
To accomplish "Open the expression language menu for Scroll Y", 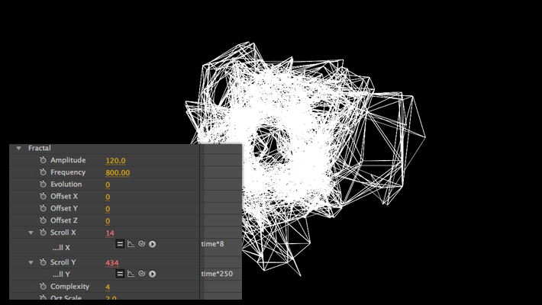I will coord(153,273).
